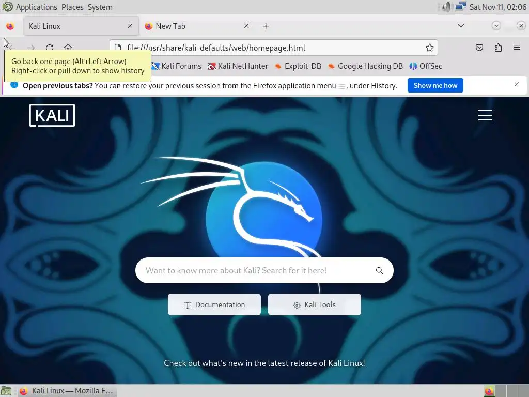Image resolution: width=529 pixels, height=397 pixels.
Task: Open the page hamburger navigation menu
Action: 485,115
